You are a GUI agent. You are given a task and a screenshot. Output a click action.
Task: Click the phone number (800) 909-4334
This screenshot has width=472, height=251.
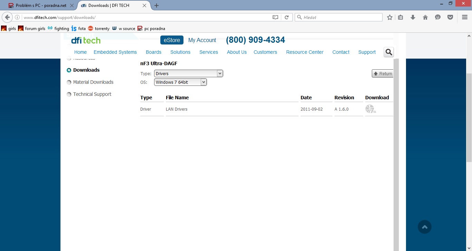[255, 40]
